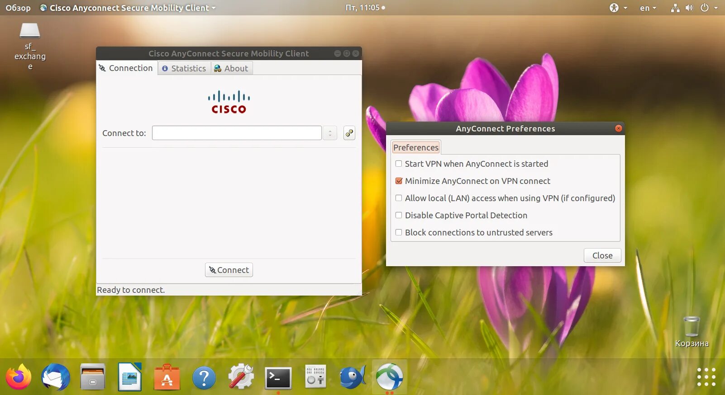
Task: Check Block connections to untrusted servers
Action: [x=399, y=232]
